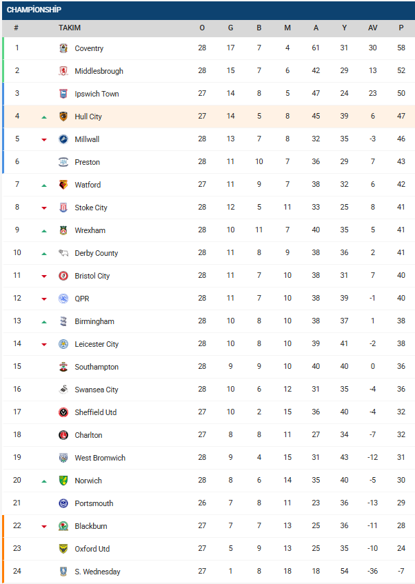Open the Millwall team link

[x=87, y=139]
